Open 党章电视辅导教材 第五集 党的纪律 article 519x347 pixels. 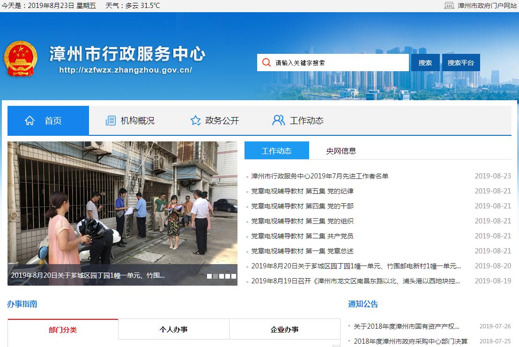[302, 191]
